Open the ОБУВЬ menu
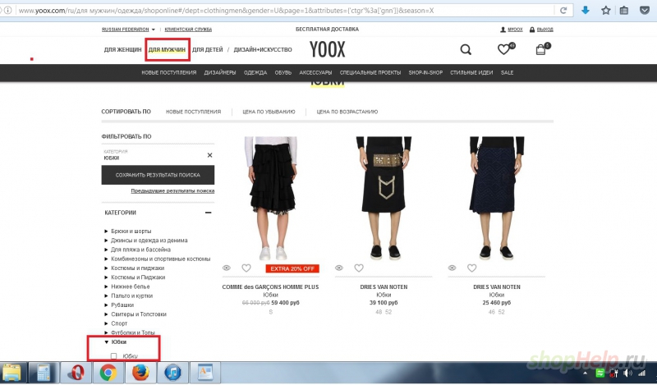The height and width of the screenshot is (385, 657). click(283, 72)
